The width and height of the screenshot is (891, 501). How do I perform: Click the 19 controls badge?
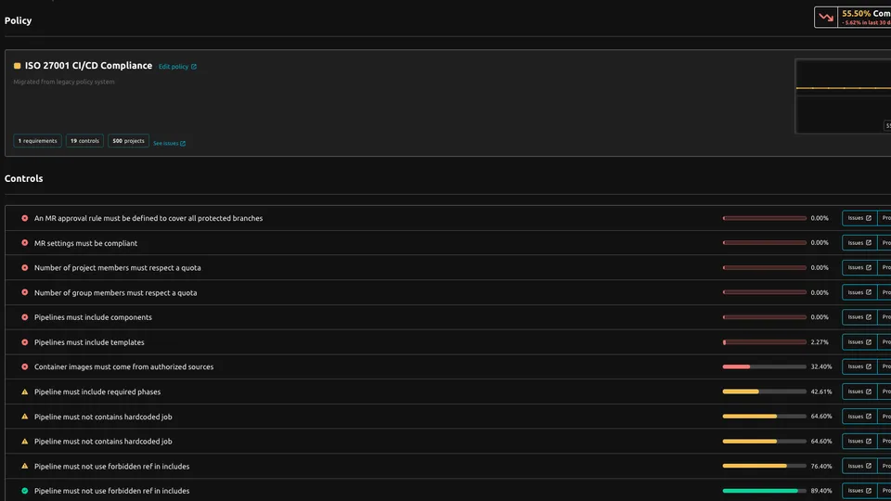(84, 141)
